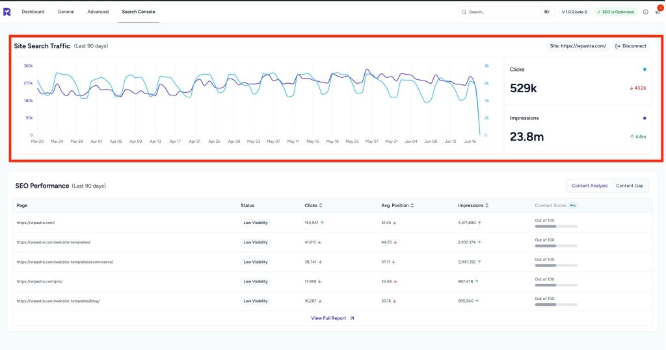Switch to the General tab

click(66, 12)
